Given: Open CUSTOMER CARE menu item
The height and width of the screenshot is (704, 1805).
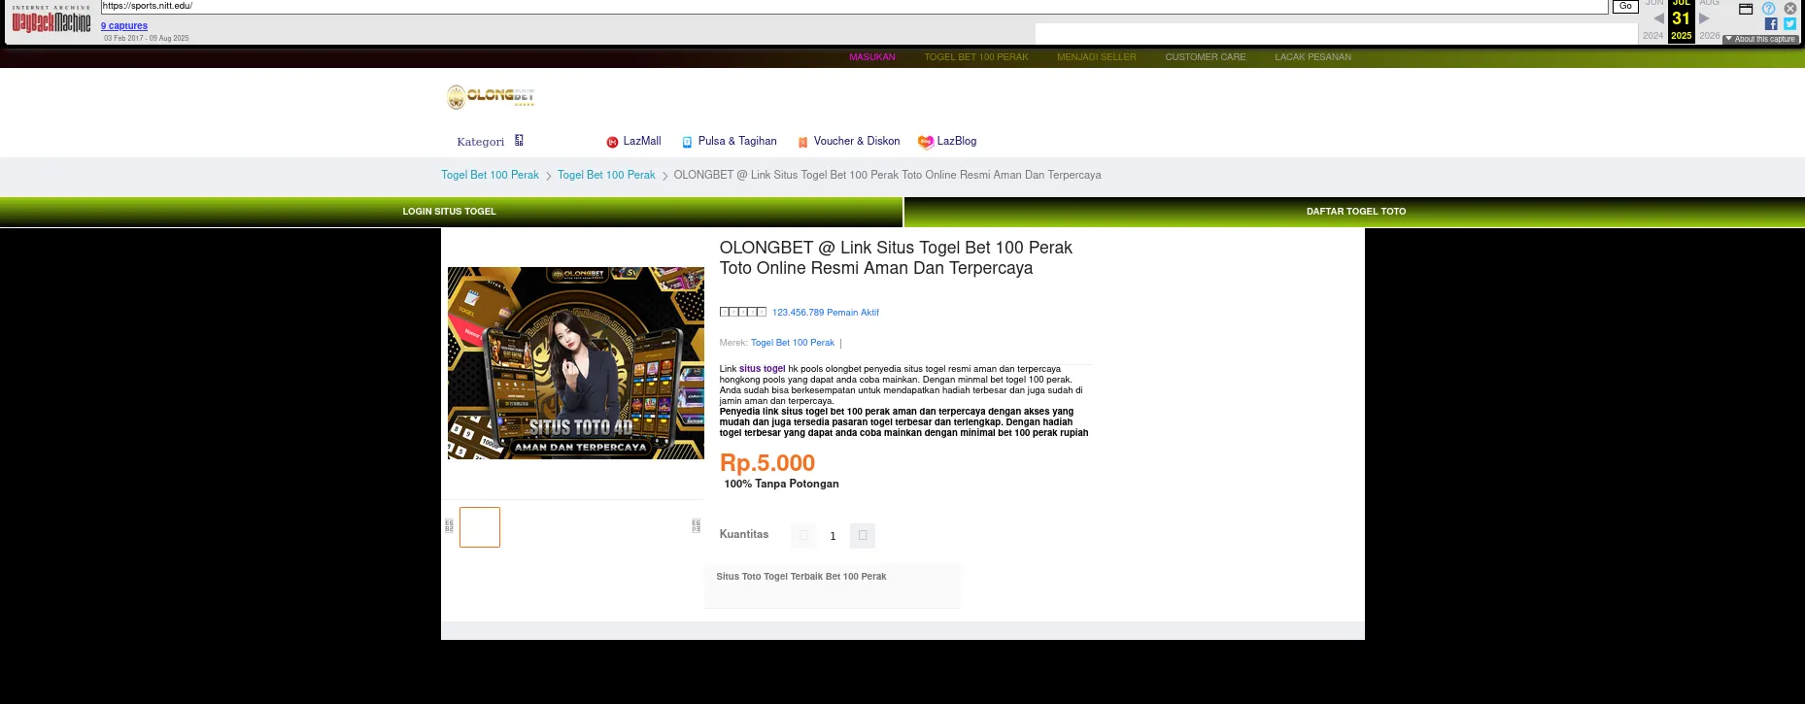Looking at the screenshot, I should coord(1206,57).
